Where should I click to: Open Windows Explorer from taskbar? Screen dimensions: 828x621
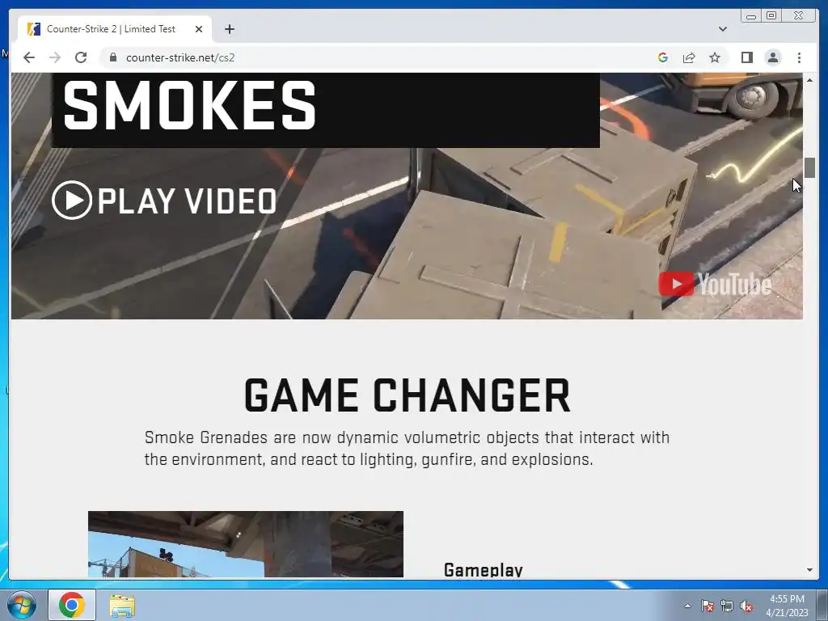tap(122, 606)
